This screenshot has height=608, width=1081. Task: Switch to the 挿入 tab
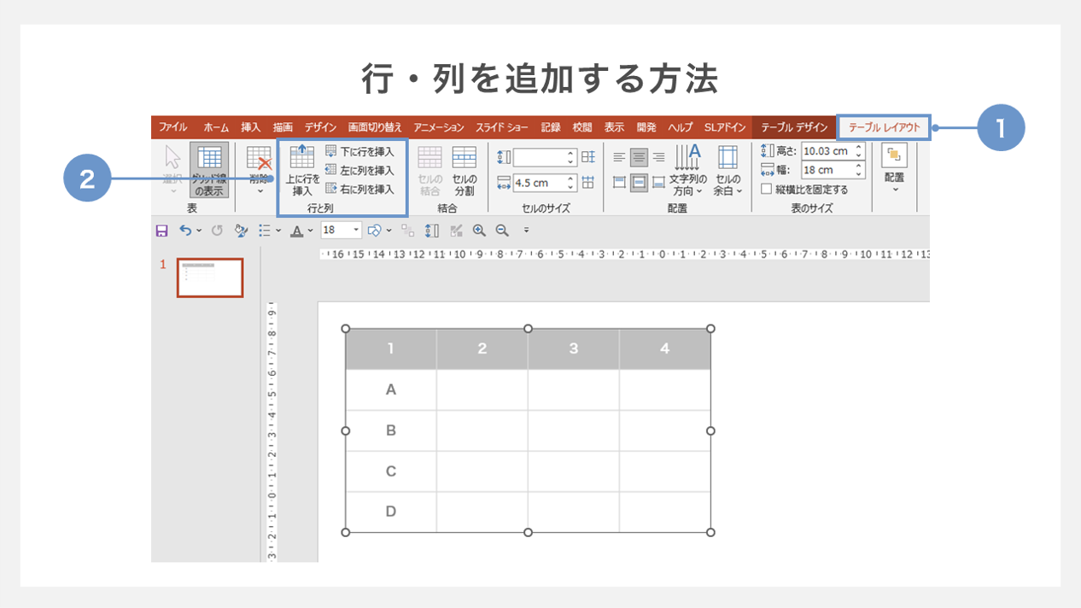251,127
